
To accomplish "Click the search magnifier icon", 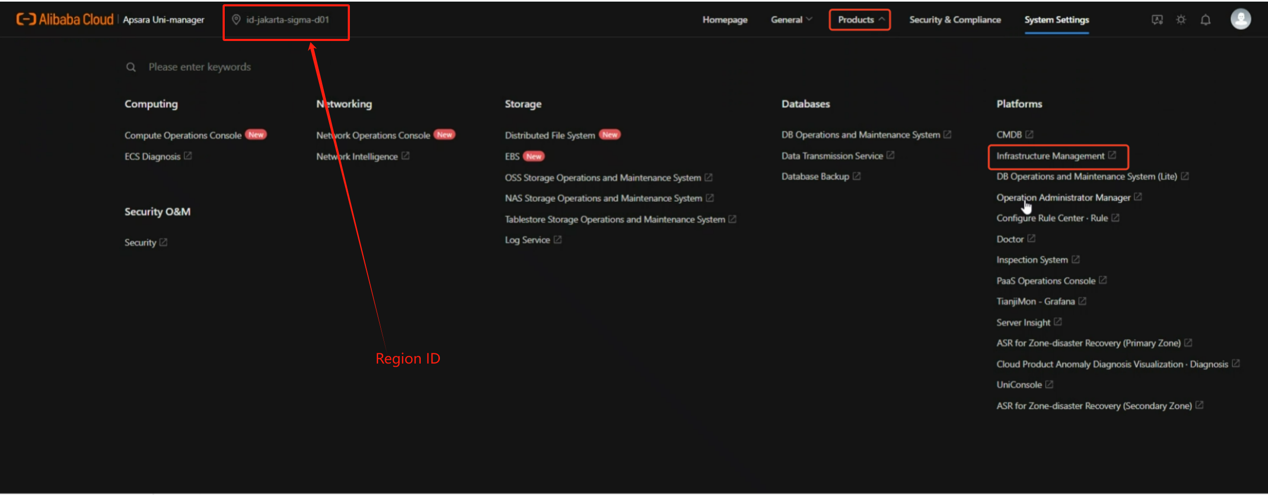I will point(131,67).
